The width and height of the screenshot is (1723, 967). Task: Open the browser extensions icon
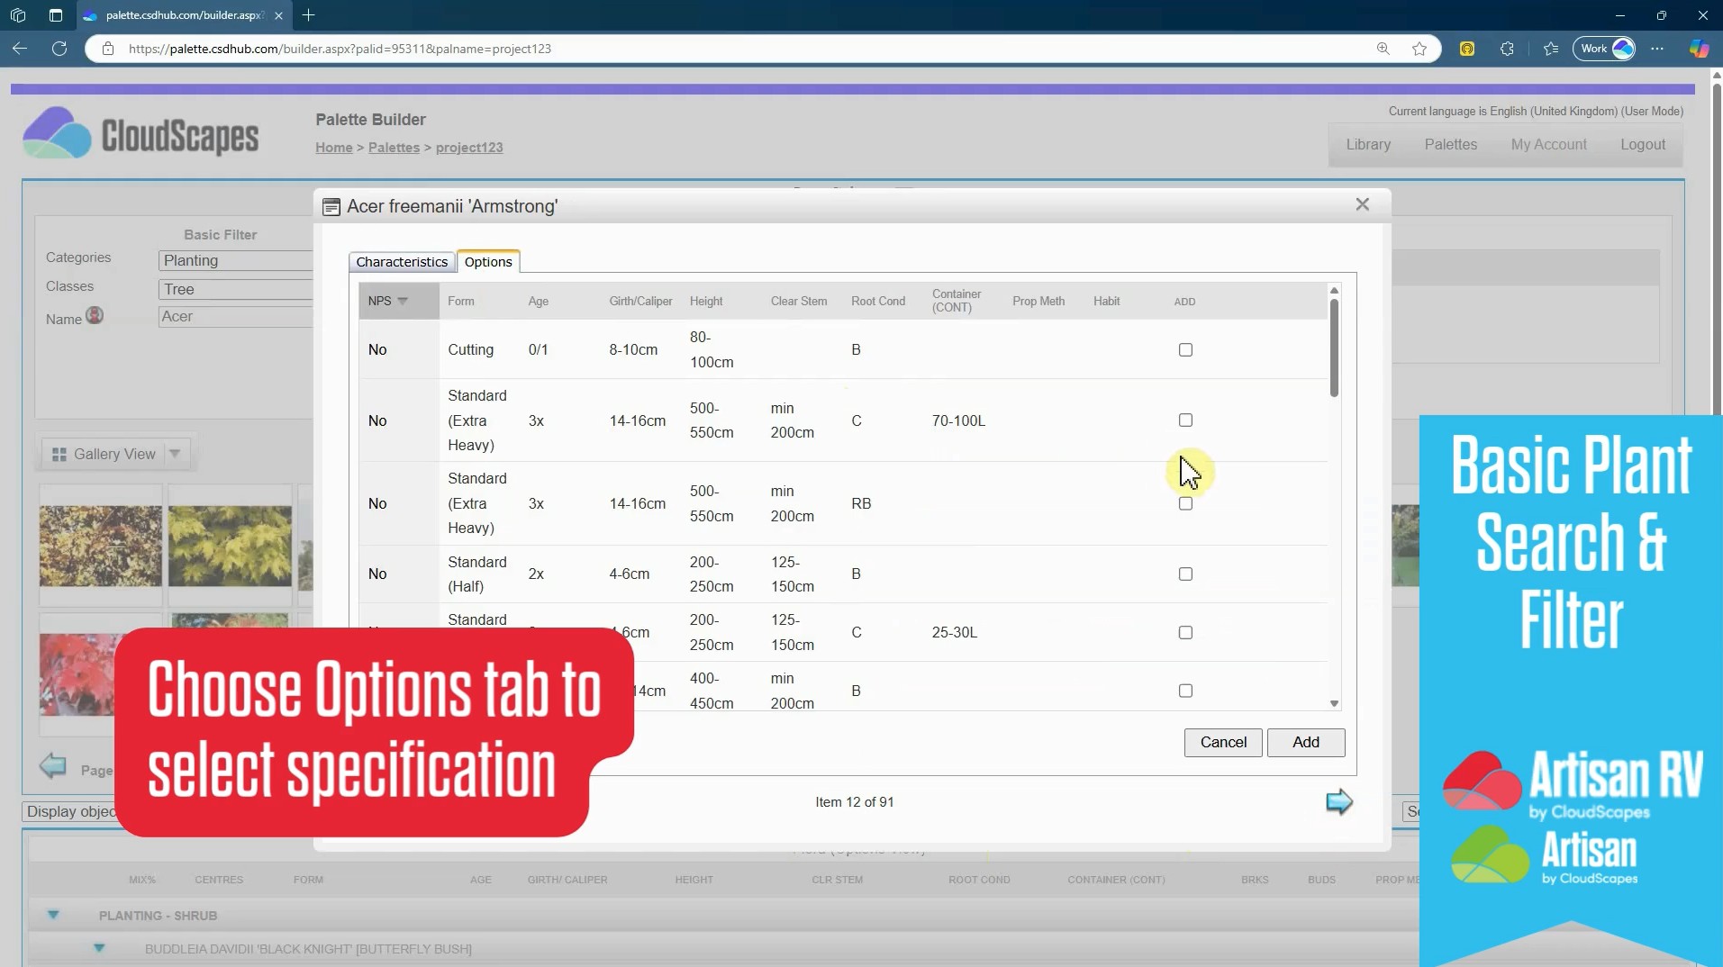(1507, 49)
